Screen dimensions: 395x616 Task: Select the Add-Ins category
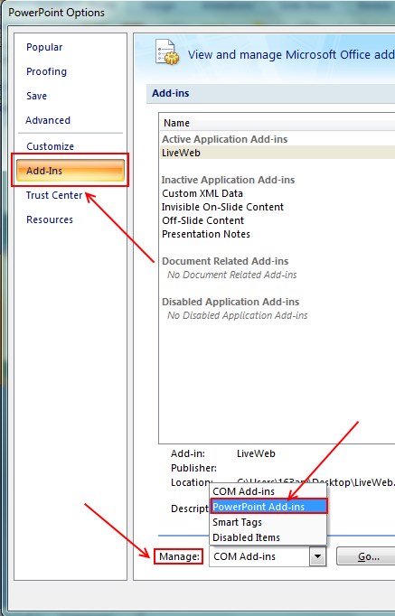coord(71,171)
